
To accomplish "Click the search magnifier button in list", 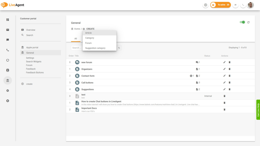I will tap(119, 48).
